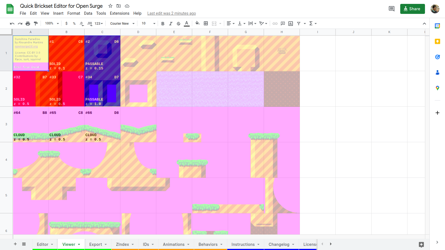Open the fill color picker
445x250 pixels.
tap(197, 24)
